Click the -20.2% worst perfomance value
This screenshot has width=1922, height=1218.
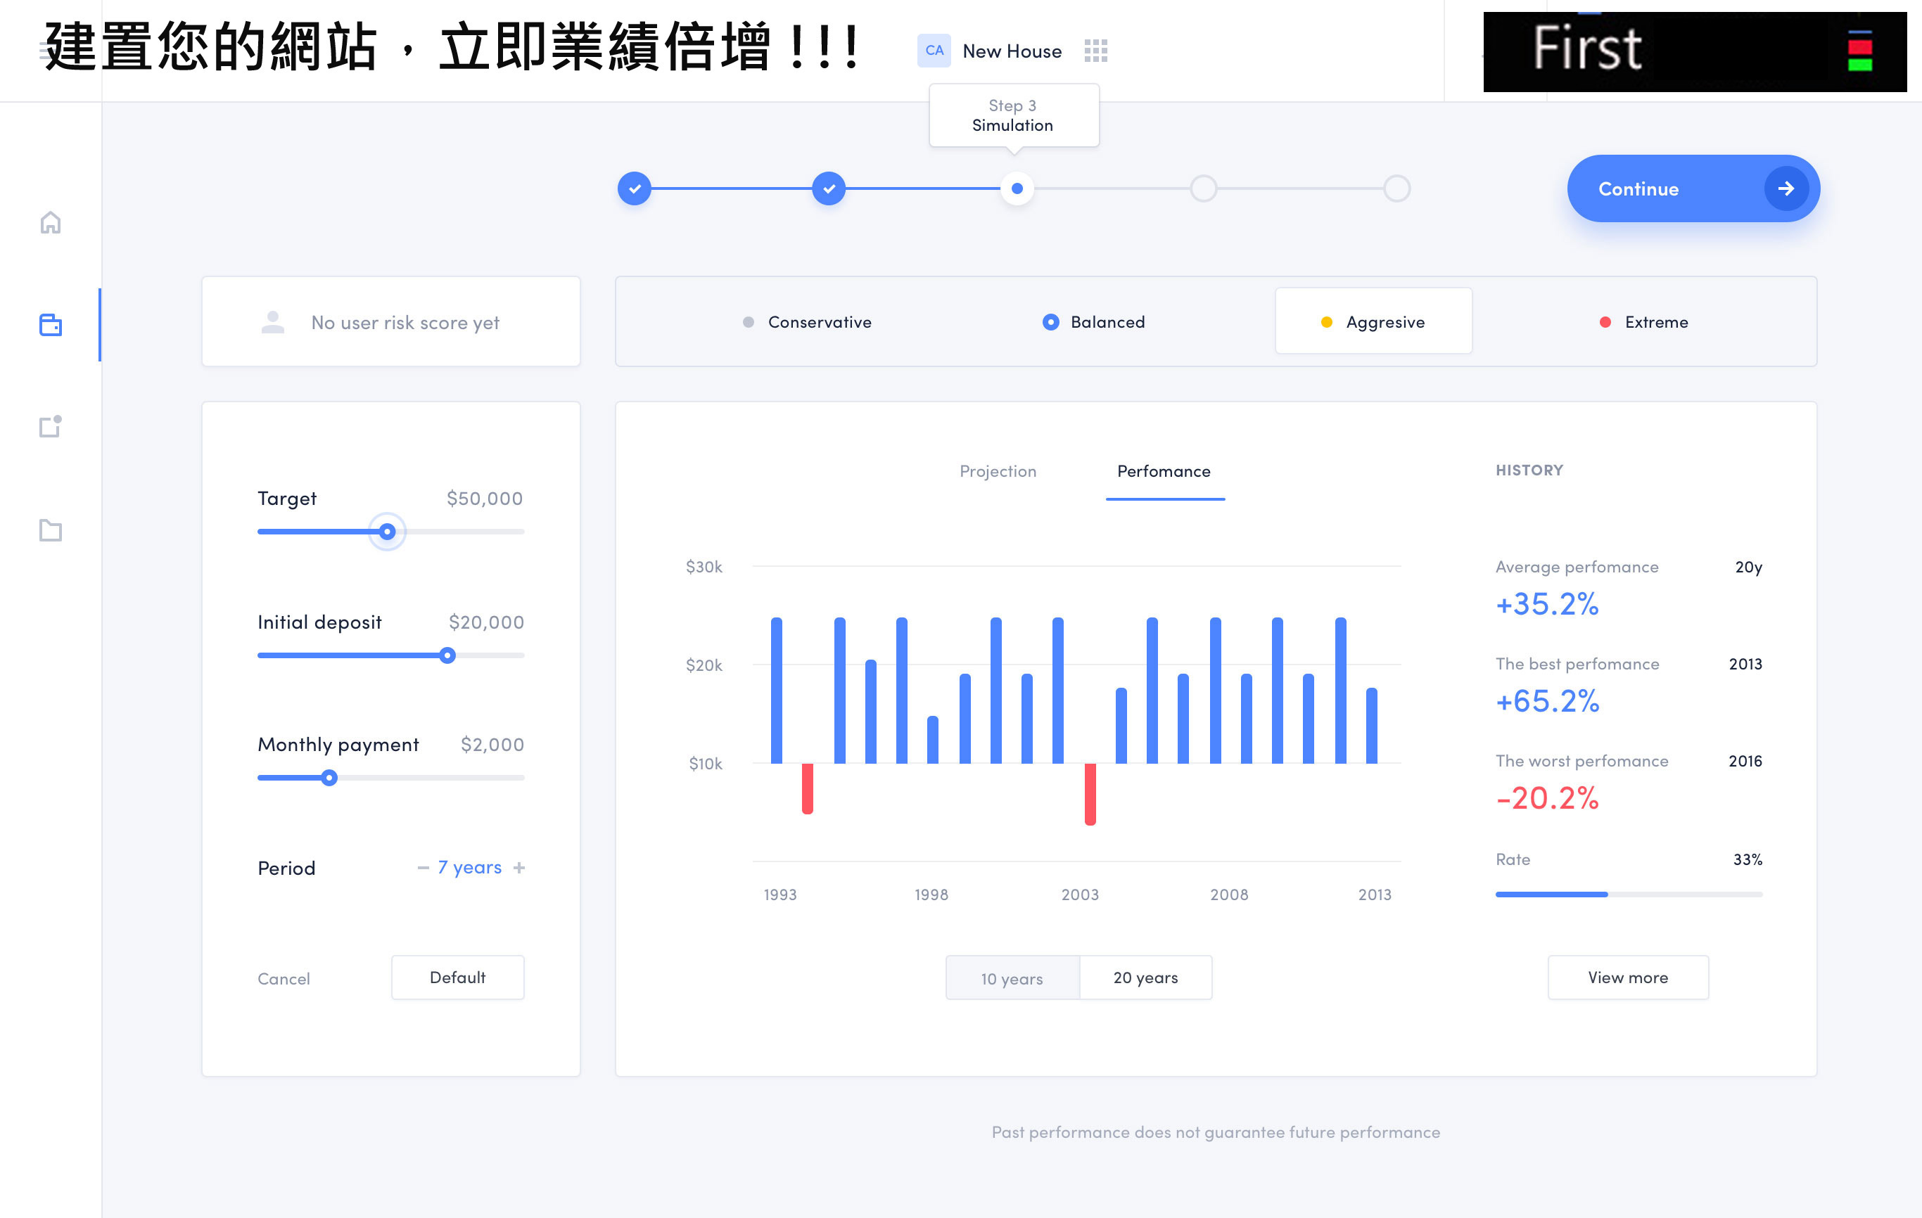[x=1547, y=797]
